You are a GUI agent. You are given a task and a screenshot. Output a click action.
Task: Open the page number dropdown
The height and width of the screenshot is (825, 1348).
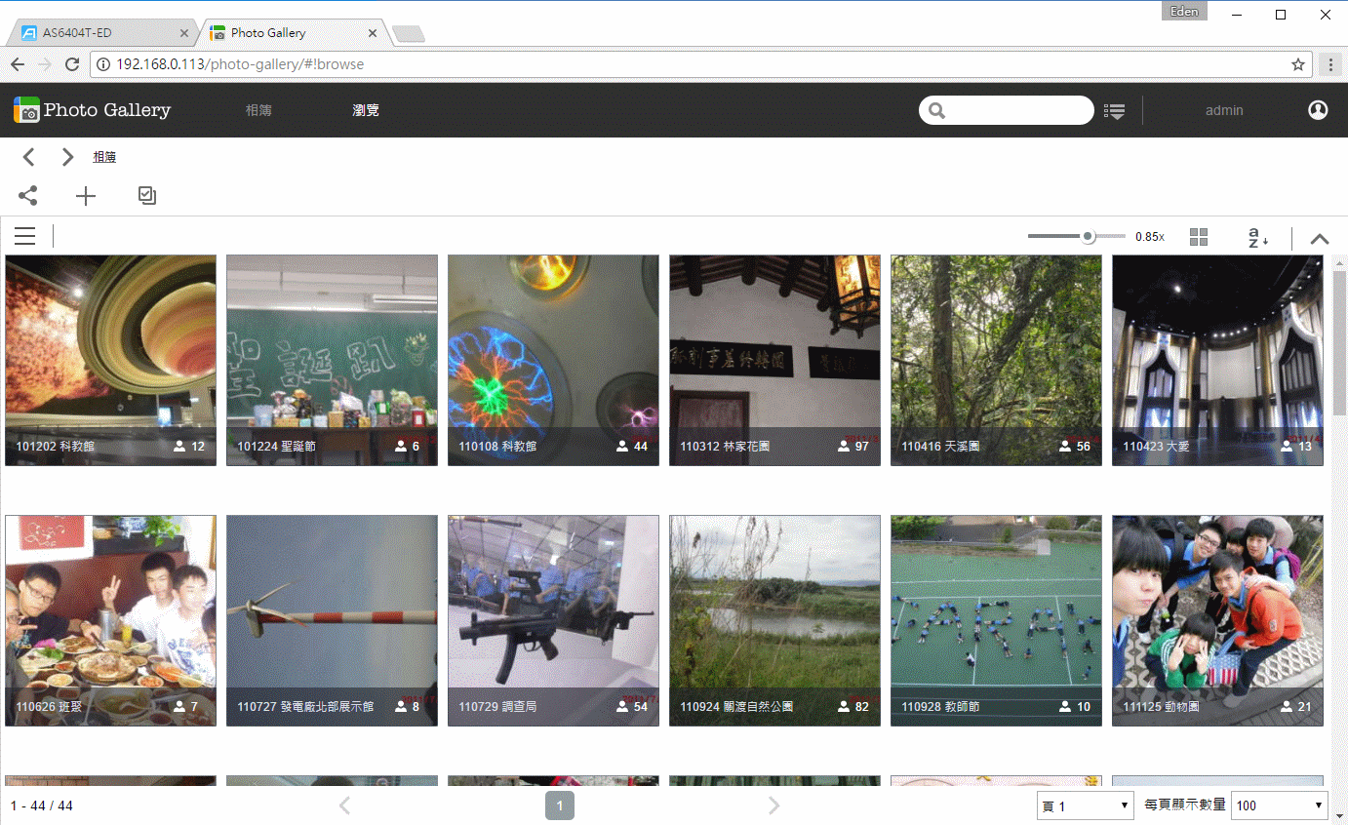tap(1086, 805)
